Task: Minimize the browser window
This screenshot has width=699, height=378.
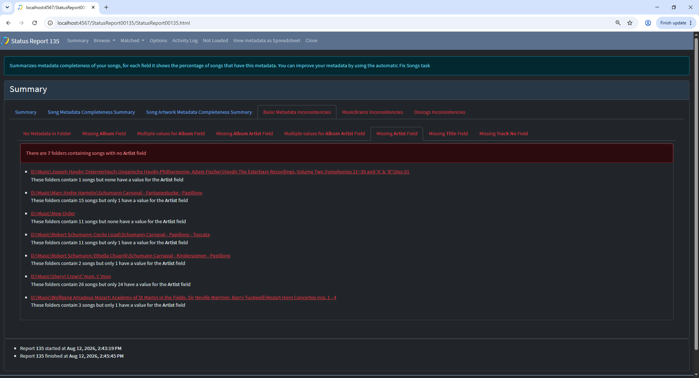Action: point(657,7)
